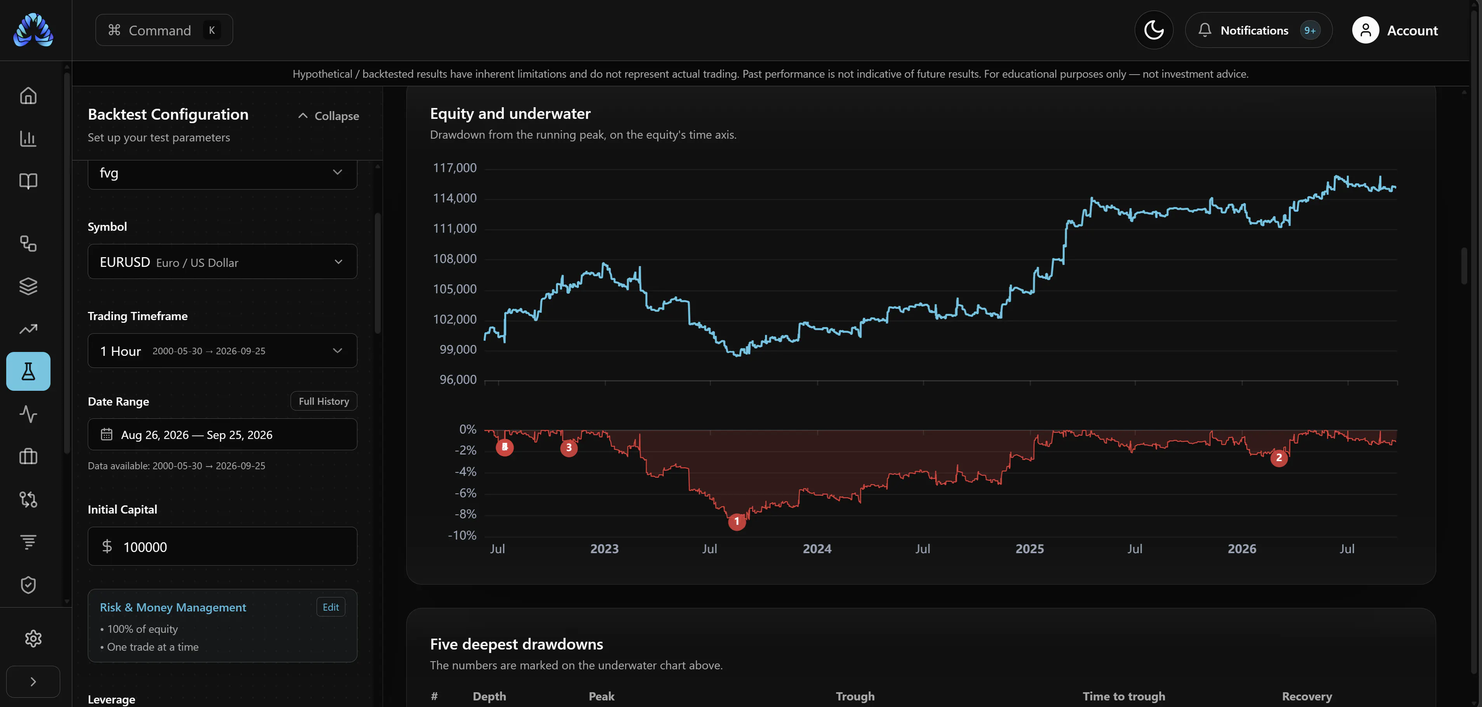
Task: Click drawdown marker 3 on underwater chart
Action: point(569,448)
